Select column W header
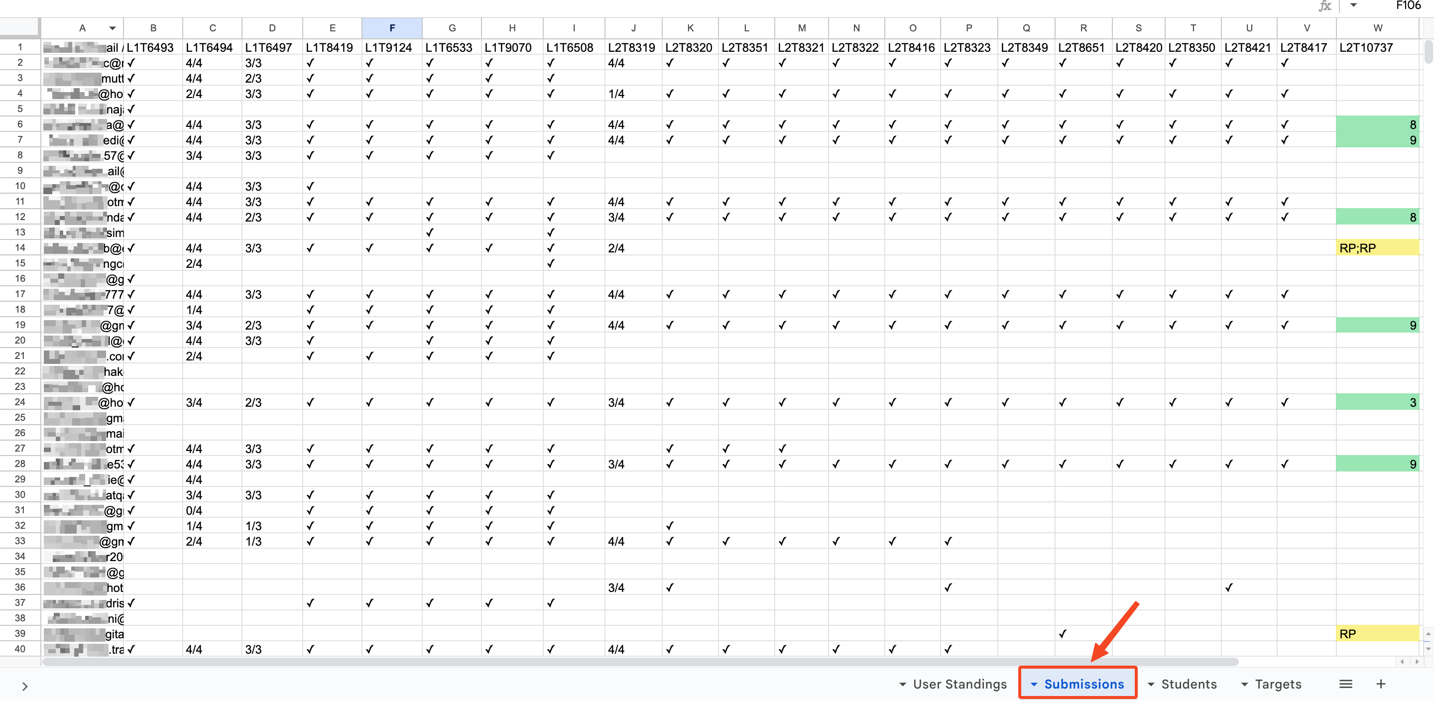The image size is (1434, 701). pyautogui.click(x=1377, y=28)
